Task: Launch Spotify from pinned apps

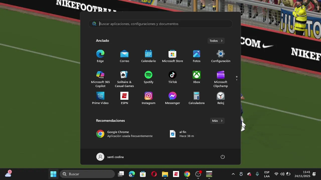Action: coord(148,77)
